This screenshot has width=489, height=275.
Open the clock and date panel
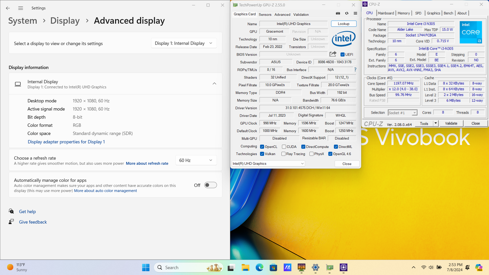[x=455, y=267]
